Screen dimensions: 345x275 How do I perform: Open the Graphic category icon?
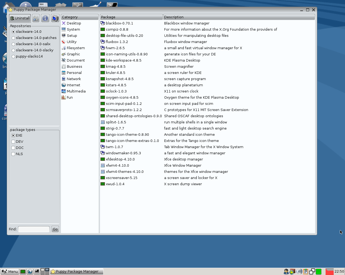pos(63,54)
